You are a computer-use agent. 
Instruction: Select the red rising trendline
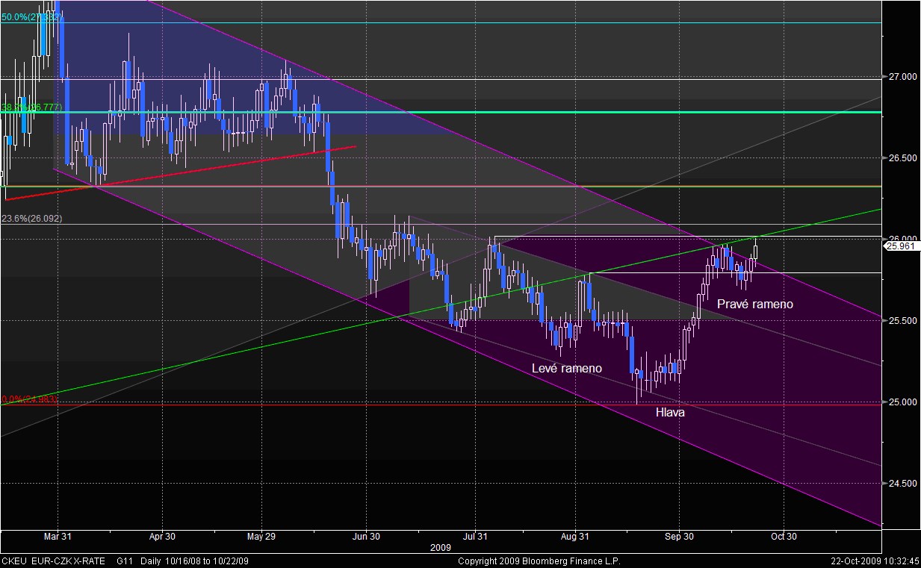179,173
